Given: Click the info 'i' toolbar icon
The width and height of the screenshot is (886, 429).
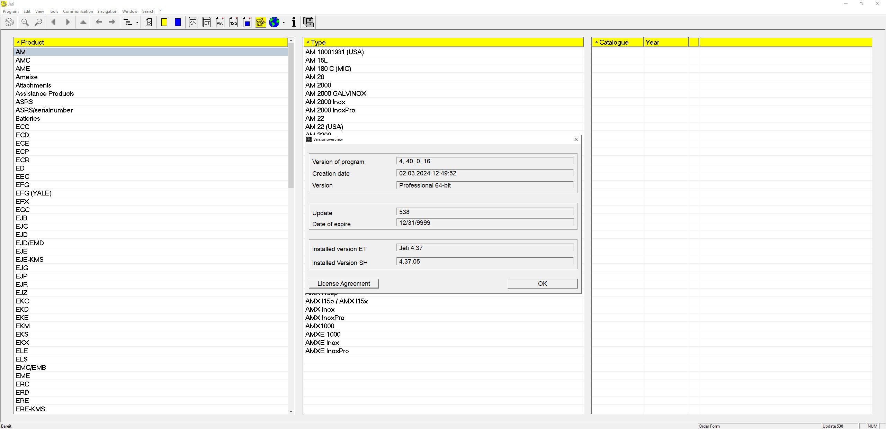Looking at the screenshot, I should 294,22.
